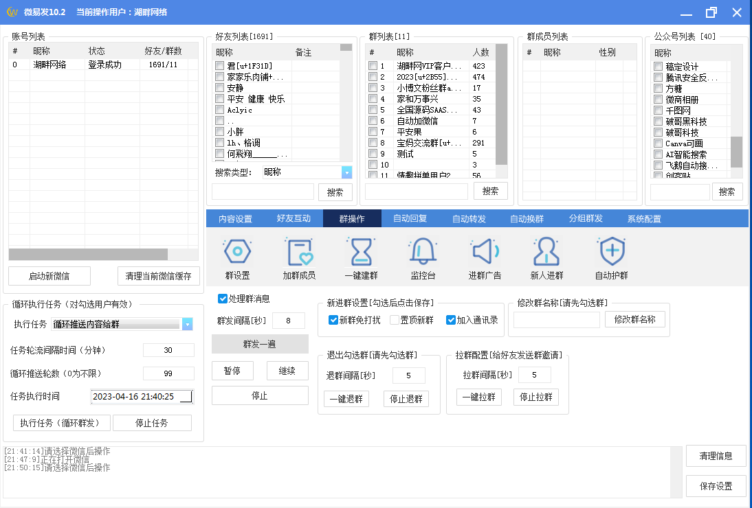Click the 一键退群 button
752x508 pixels.
[346, 399]
